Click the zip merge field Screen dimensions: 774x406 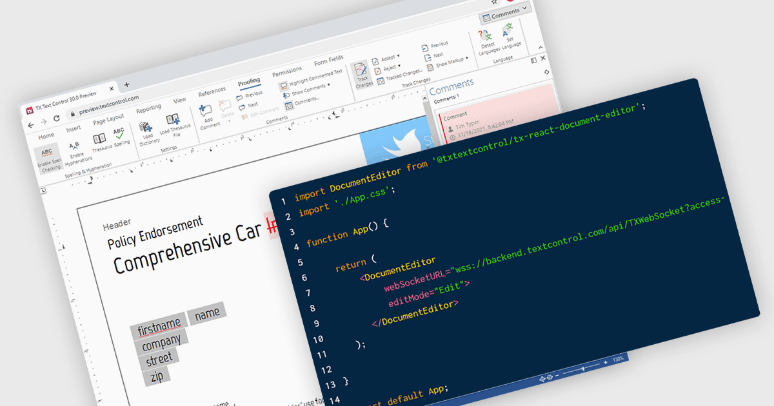pyautogui.click(x=157, y=376)
